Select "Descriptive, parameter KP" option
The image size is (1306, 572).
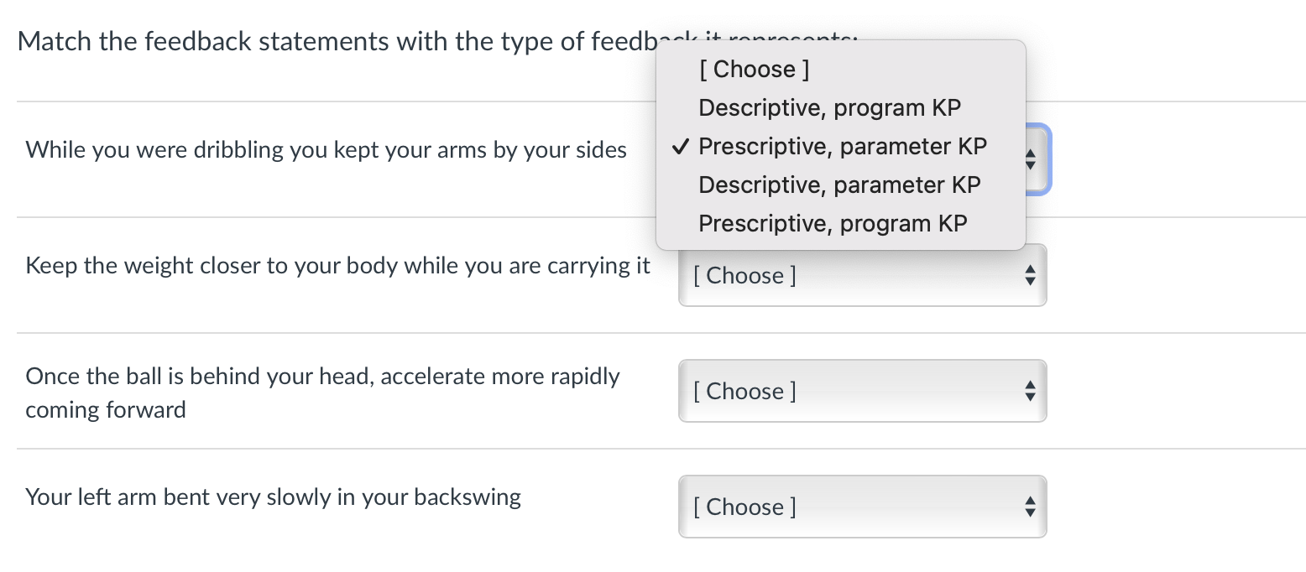[839, 185]
